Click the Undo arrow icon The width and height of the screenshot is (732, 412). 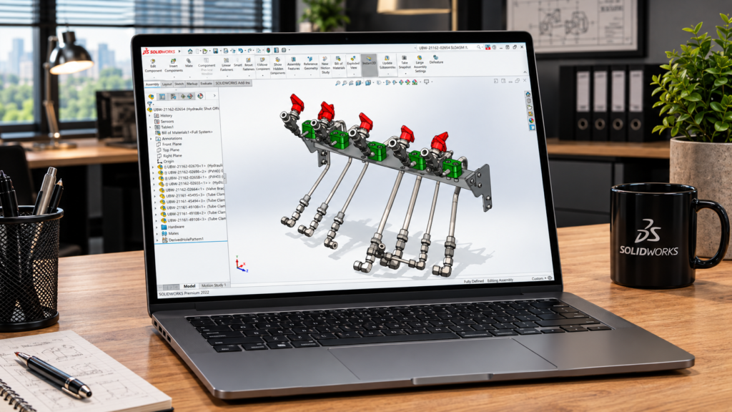click(x=241, y=51)
